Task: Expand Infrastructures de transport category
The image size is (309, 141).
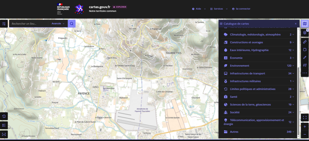Action: 259,73
